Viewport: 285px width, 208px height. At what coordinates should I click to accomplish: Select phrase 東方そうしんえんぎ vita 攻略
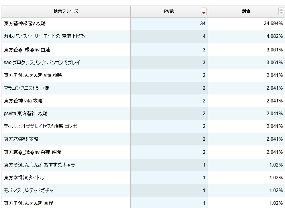click(x=33, y=75)
